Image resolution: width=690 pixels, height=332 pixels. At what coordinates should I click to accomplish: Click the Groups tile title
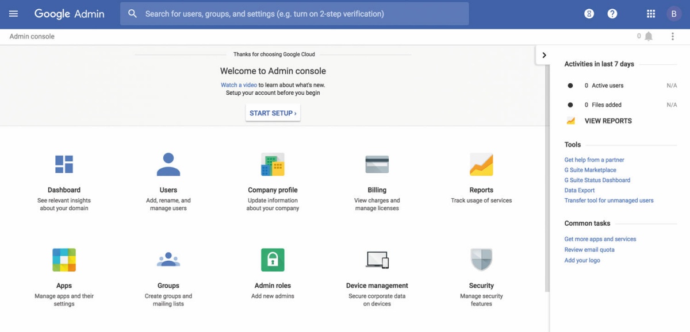(x=168, y=285)
